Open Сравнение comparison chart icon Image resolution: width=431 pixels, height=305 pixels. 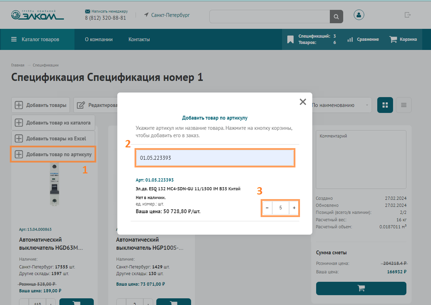[x=363, y=39]
